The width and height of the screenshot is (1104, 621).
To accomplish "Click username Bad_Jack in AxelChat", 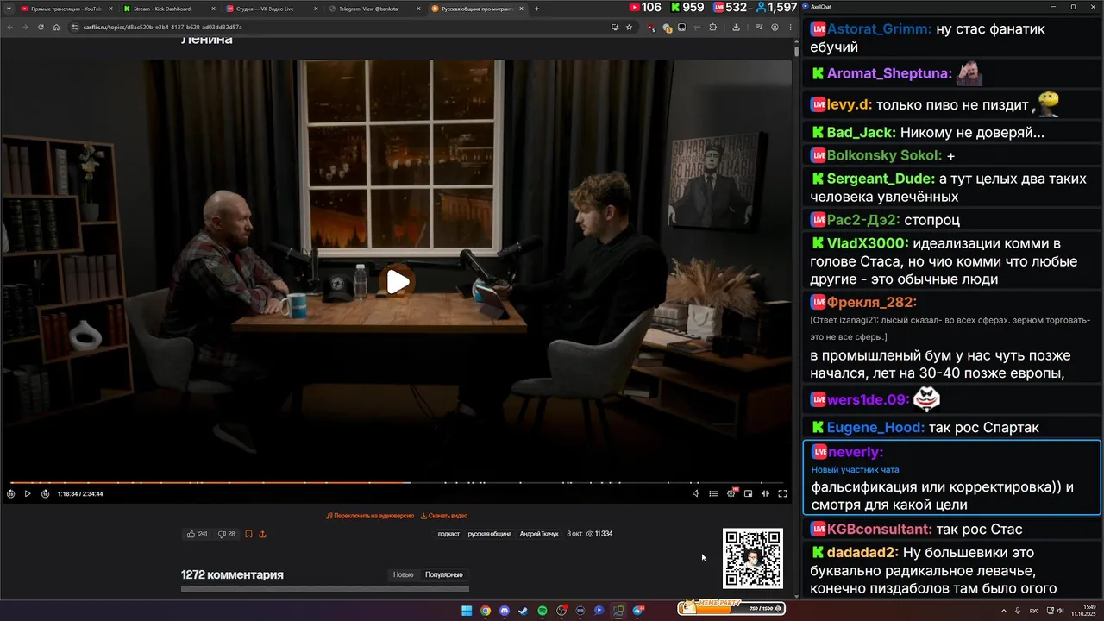I will [x=861, y=133].
